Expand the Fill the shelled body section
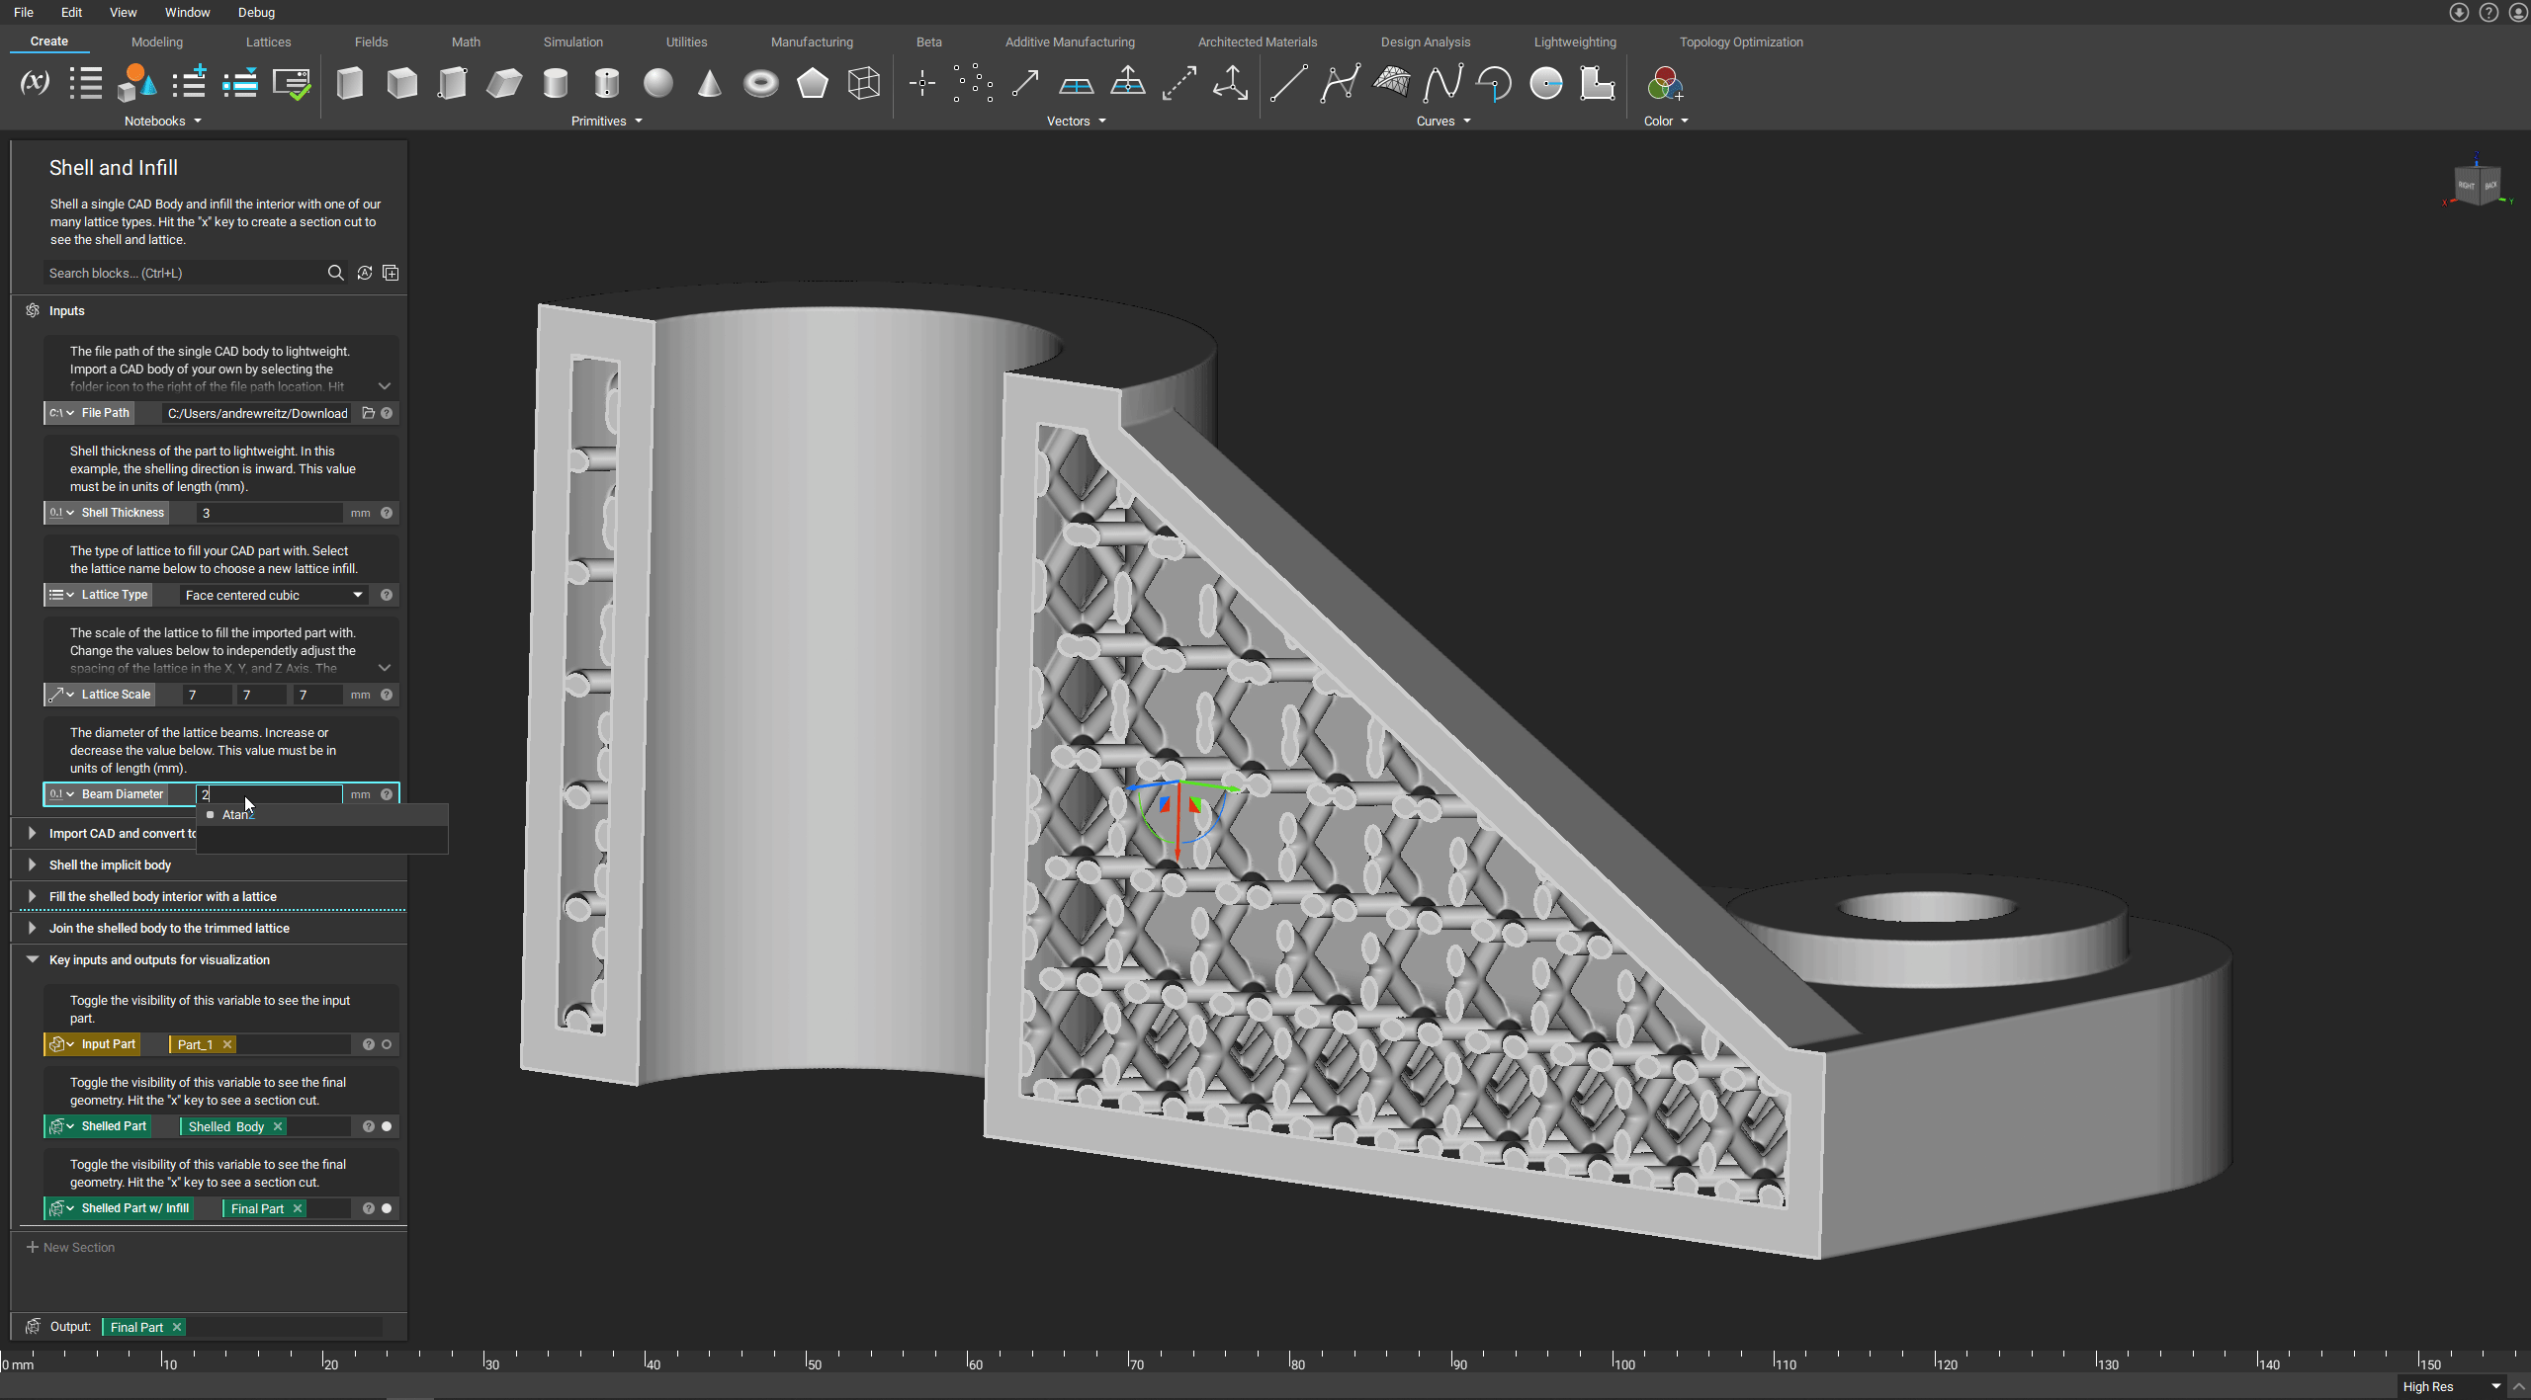 pyautogui.click(x=33, y=896)
